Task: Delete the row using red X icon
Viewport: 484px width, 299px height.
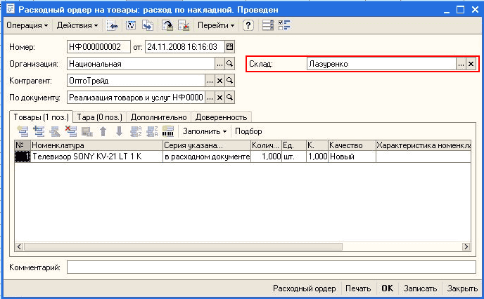Action: click(71, 131)
